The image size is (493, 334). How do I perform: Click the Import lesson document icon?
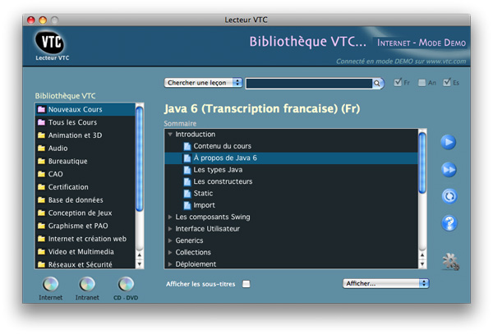pos(187,205)
